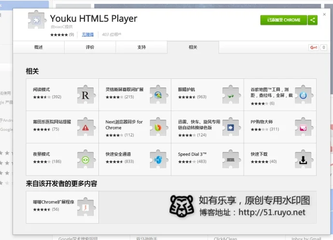The width and height of the screenshot is (333, 240).
Task: Click the Speed Dial 3™ title
Action: pyautogui.click(x=192, y=154)
